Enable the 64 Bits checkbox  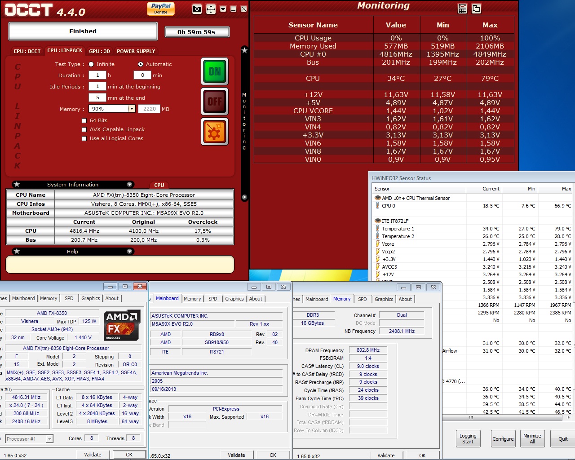click(84, 120)
